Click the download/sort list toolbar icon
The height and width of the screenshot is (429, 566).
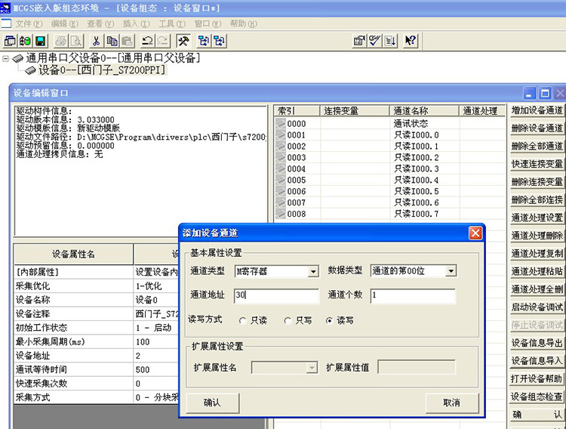click(390, 41)
